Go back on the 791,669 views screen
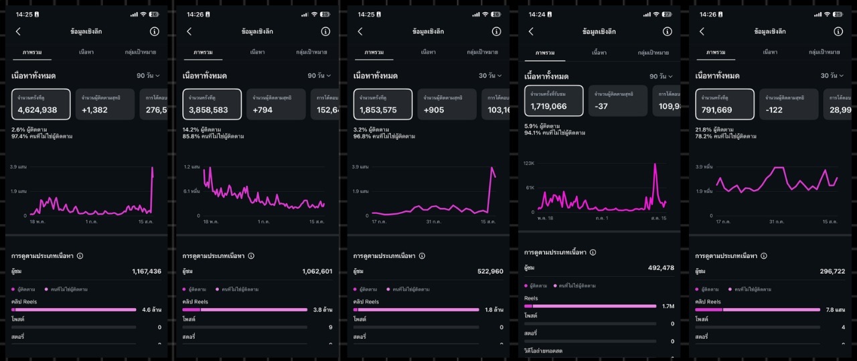The width and height of the screenshot is (857, 361). click(702, 31)
